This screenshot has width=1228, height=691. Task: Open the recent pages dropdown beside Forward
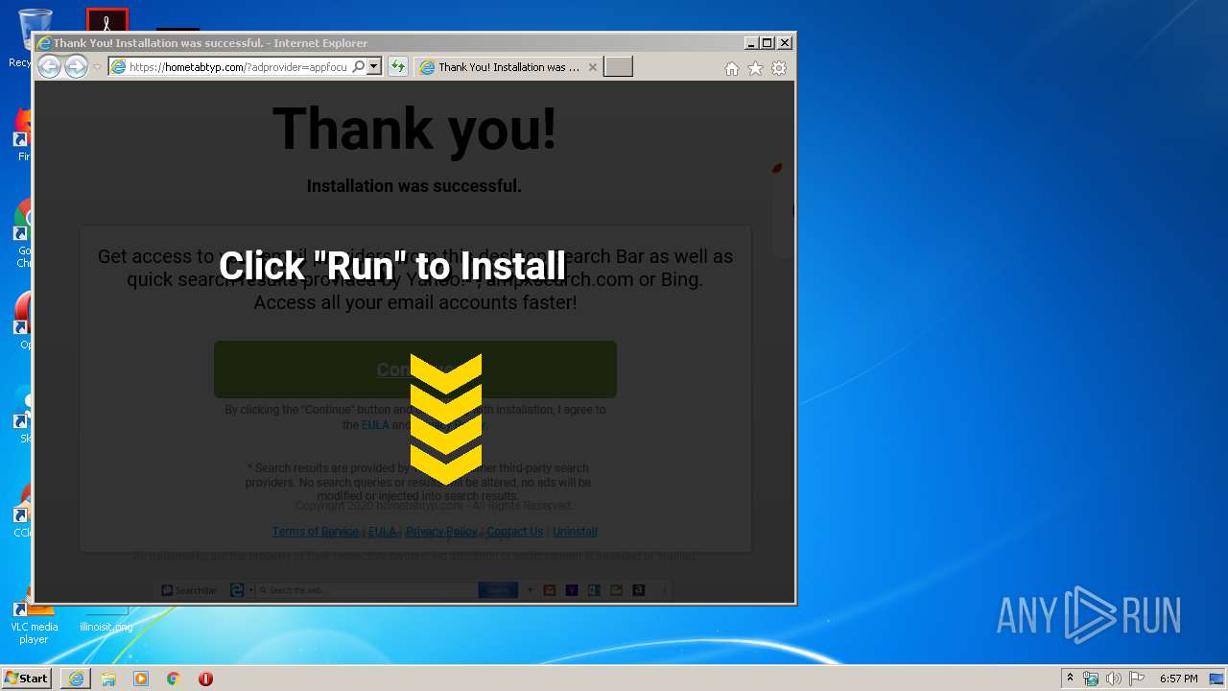click(x=97, y=67)
